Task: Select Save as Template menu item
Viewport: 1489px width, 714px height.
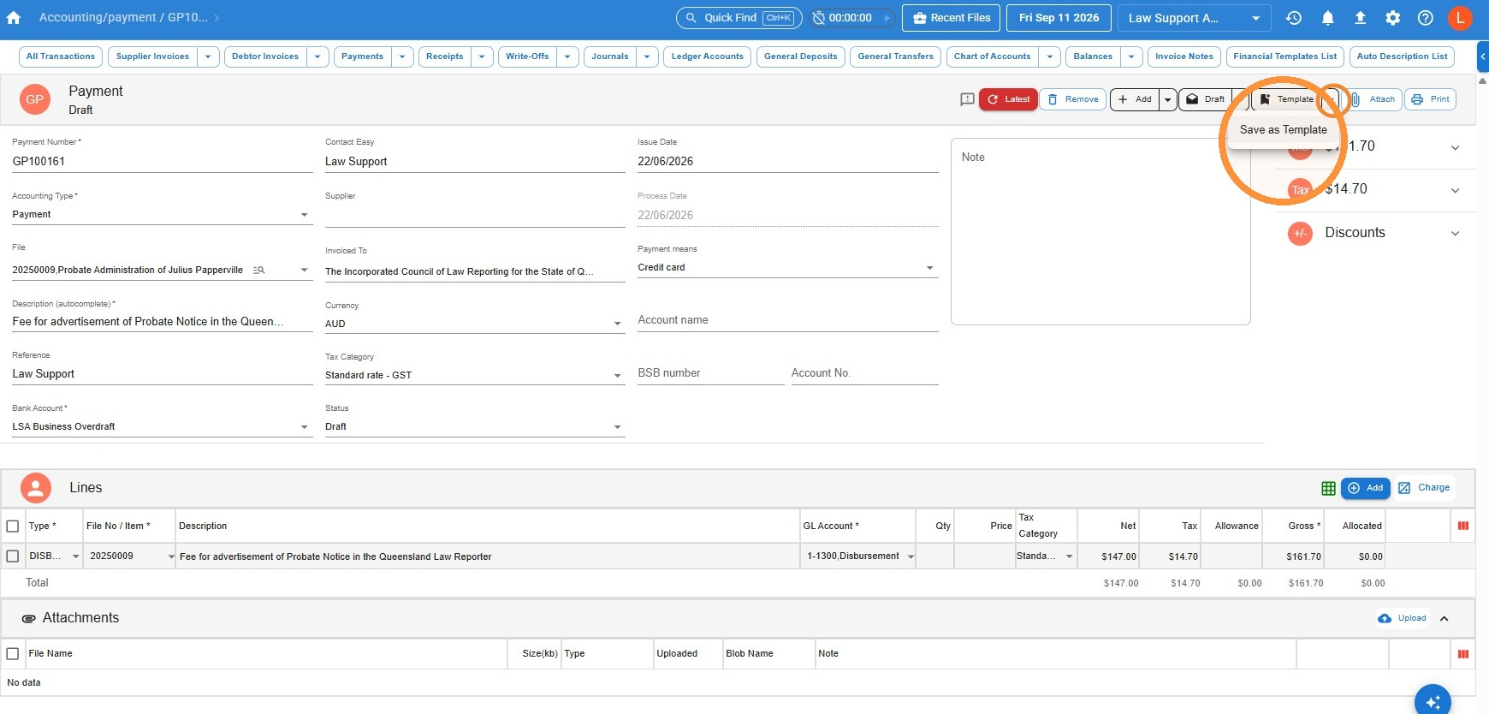Action: (x=1283, y=130)
